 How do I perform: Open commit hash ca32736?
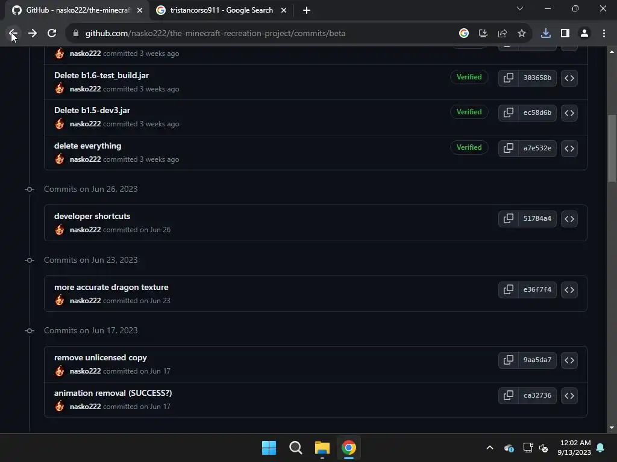(x=537, y=396)
